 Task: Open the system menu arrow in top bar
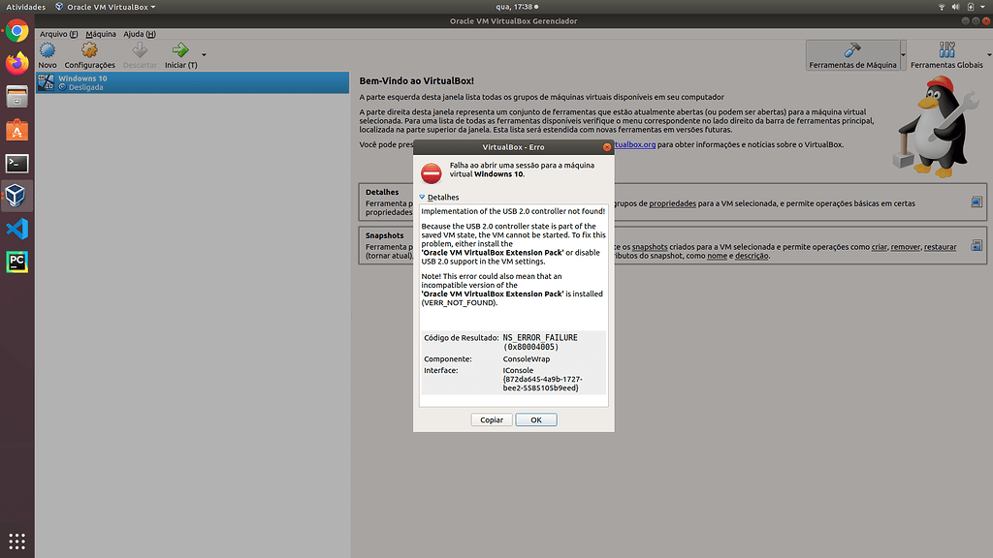983,7
